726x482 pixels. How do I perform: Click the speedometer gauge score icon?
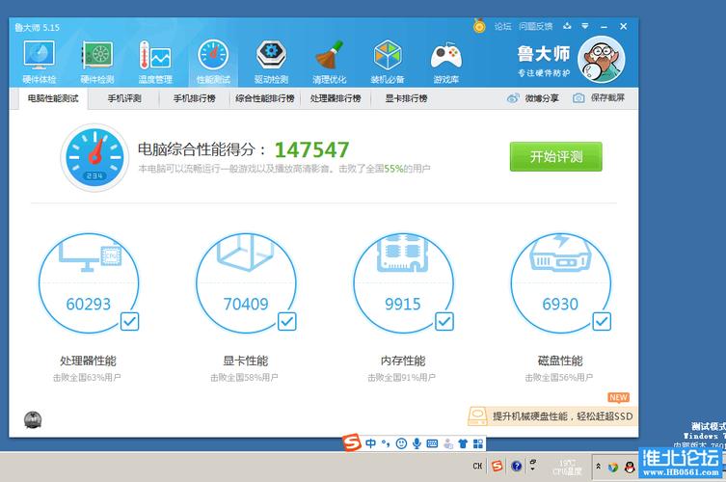point(94,157)
